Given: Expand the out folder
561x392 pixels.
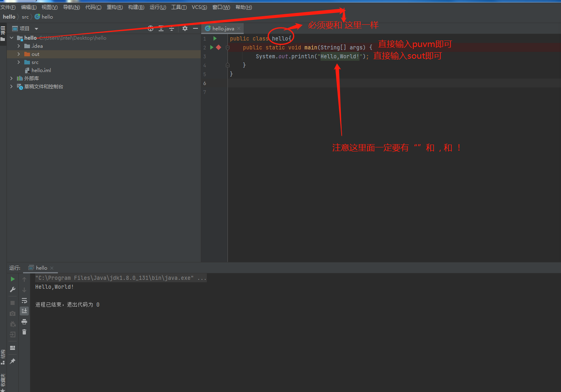Looking at the screenshot, I should click(x=19, y=54).
